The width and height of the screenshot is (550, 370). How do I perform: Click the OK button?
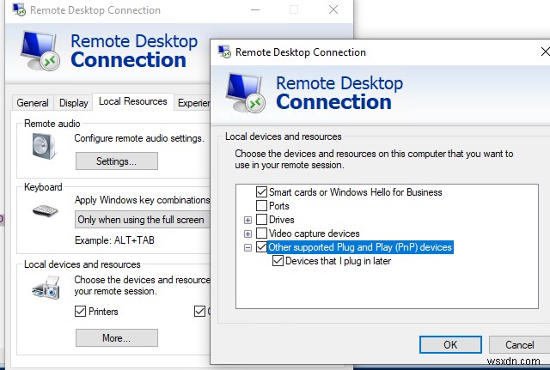(x=450, y=344)
